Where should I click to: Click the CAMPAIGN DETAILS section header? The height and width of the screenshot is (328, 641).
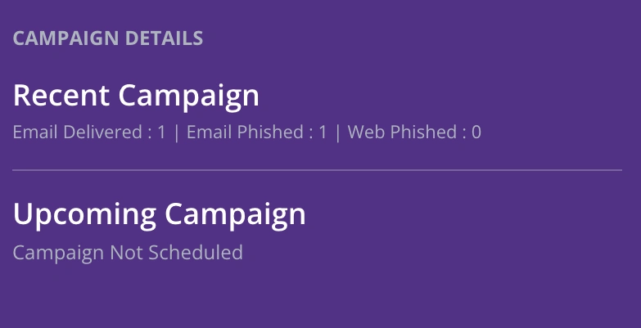(x=108, y=38)
